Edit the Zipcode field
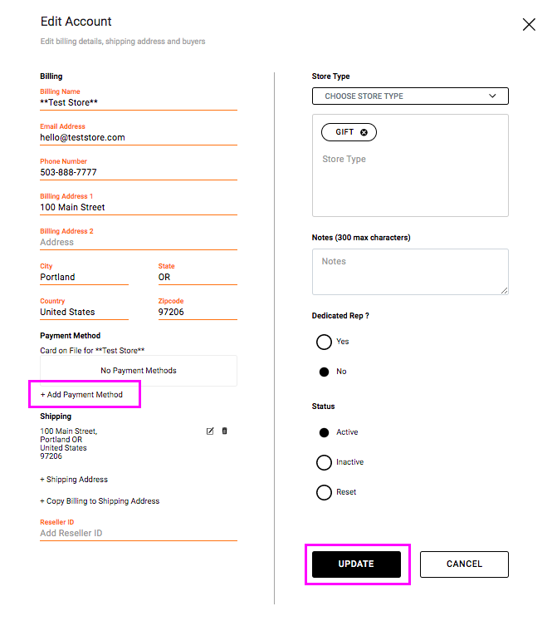 click(x=198, y=313)
